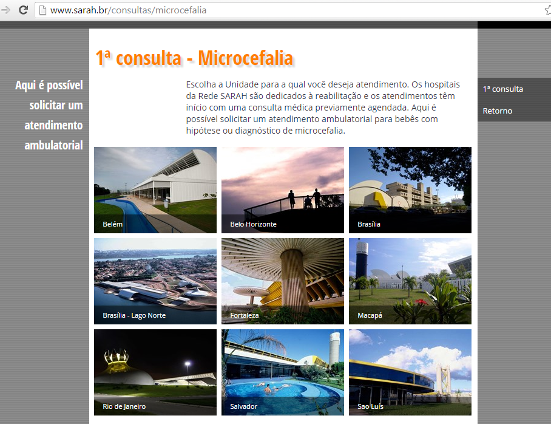Click the Macapá caption label

[x=370, y=315]
